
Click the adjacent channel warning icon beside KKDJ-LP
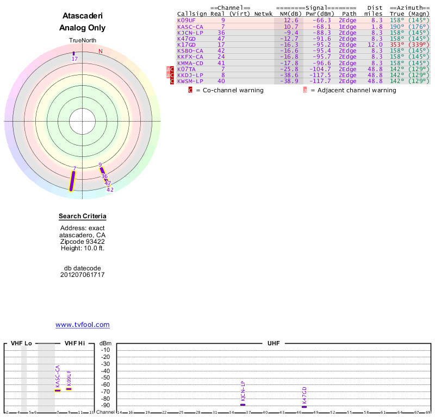click(168, 75)
